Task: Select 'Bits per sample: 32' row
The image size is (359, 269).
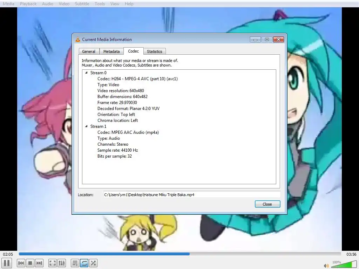Action: tap(115, 156)
